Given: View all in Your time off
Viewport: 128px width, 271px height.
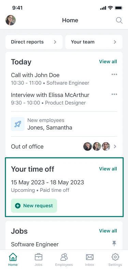Looking at the screenshot, I should pos(108,169).
